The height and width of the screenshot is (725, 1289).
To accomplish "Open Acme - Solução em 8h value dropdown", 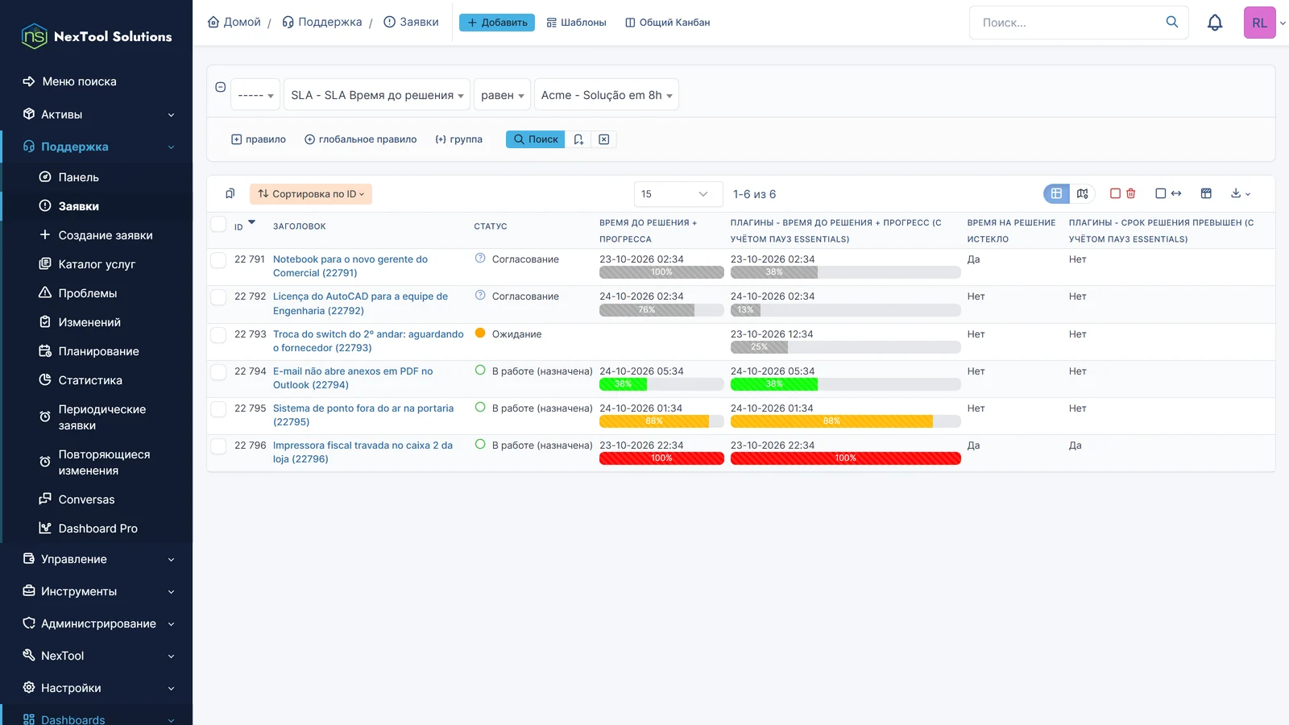I will [x=607, y=95].
